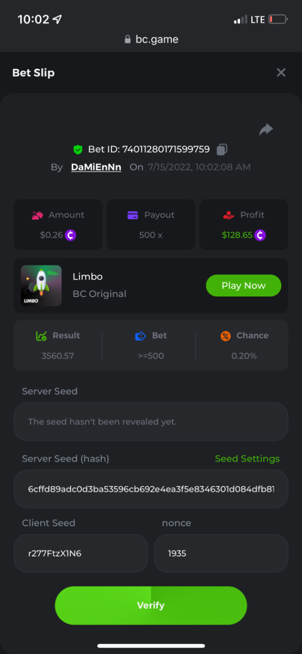The width and height of the screenshot is (302, 654).
Task: Tap the orange Chance percent icon
Action: click(x=225, y=336)
